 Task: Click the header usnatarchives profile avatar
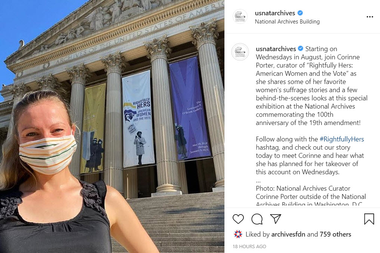[240, 17]
